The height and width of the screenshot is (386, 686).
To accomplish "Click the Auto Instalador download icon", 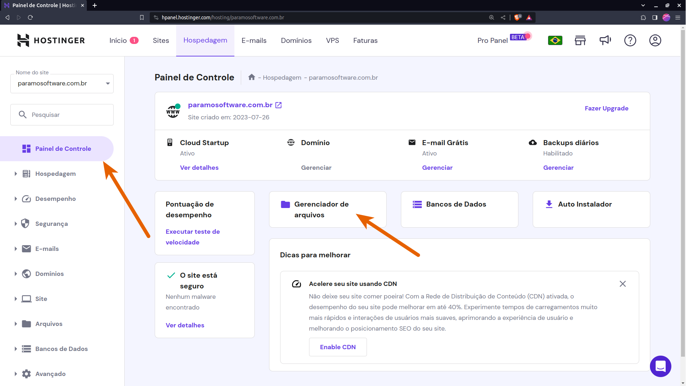I will [x=549, y=204].
